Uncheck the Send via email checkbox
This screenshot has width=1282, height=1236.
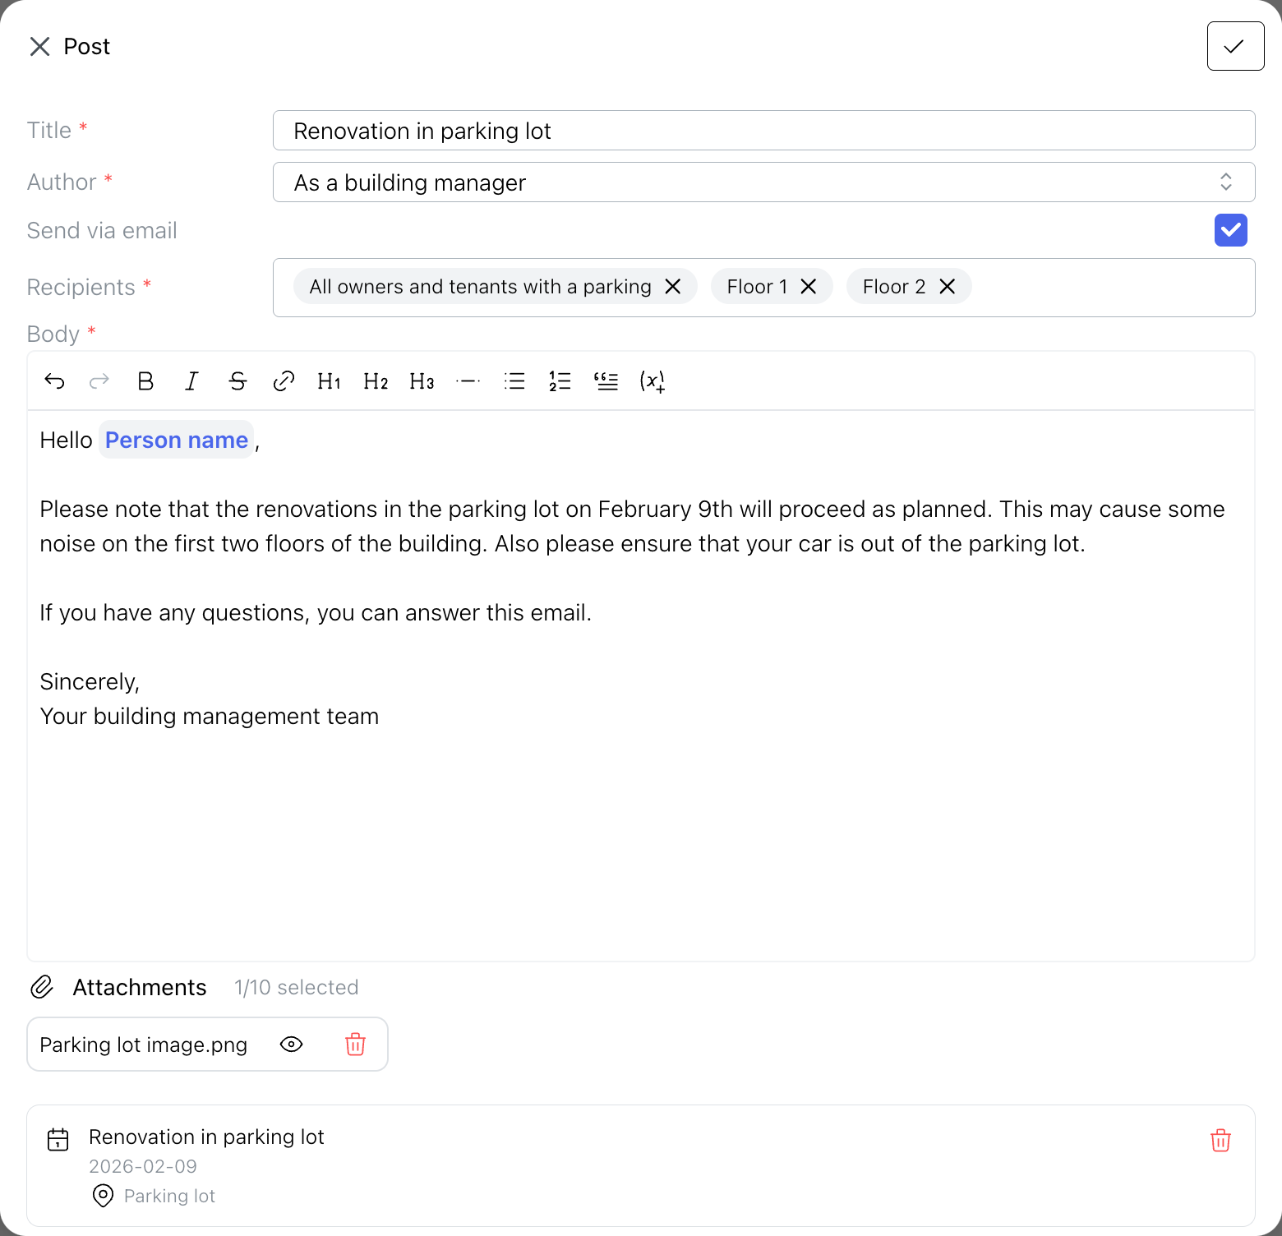tap(1230, 230)
